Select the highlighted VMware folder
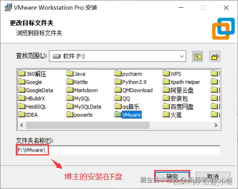This screenshot has height=189, width=238. 128,115
